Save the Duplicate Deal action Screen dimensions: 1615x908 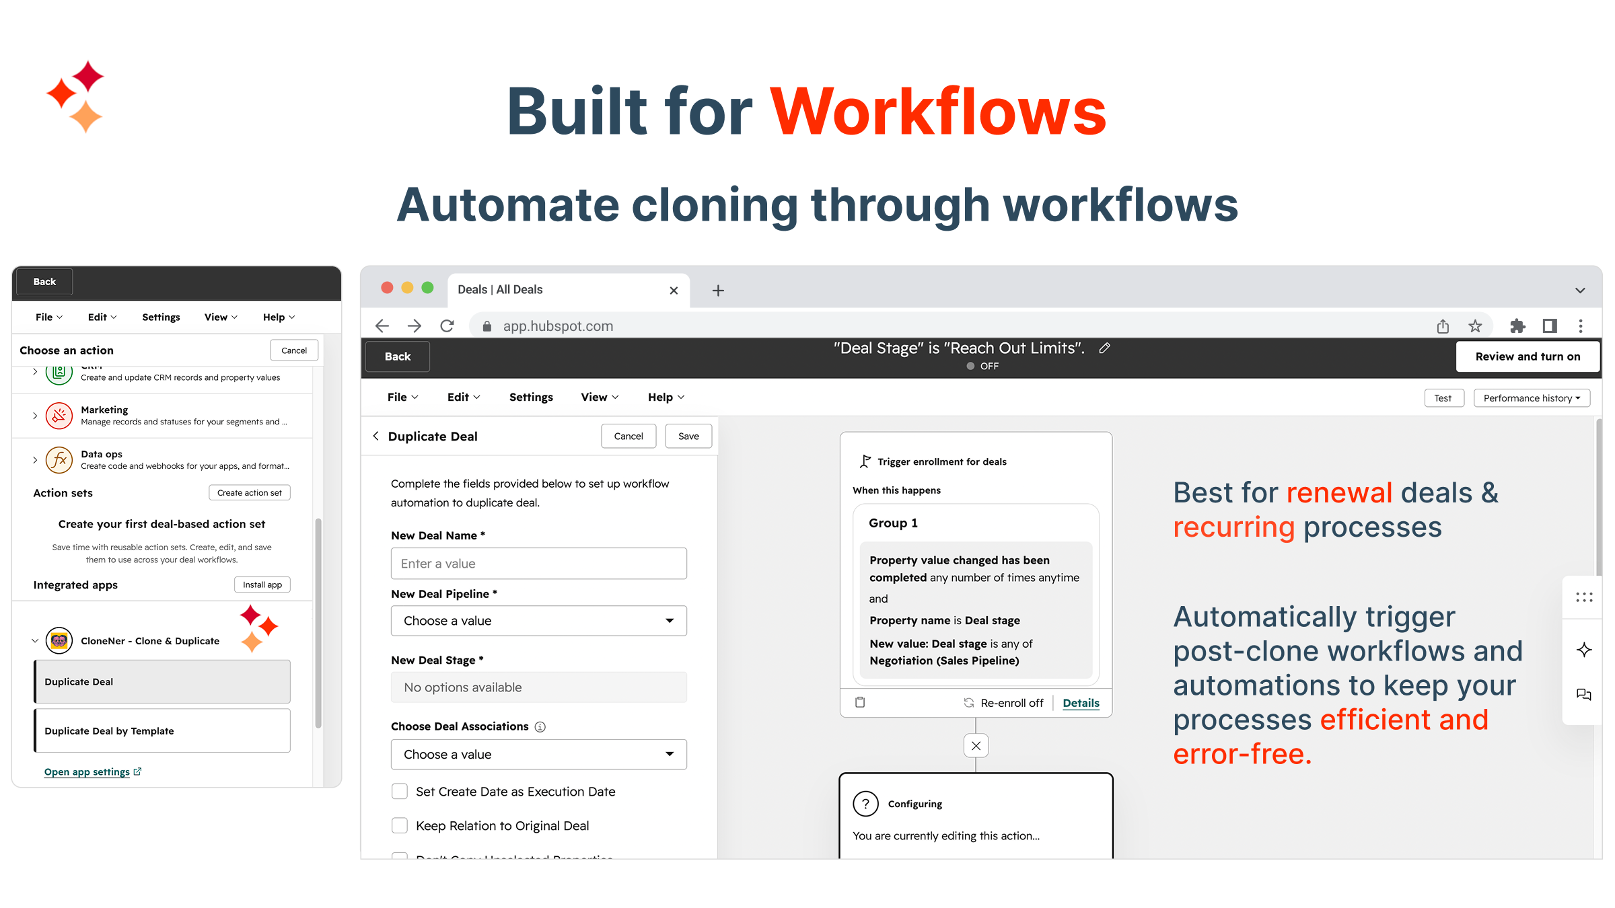[x=688, y=436]
